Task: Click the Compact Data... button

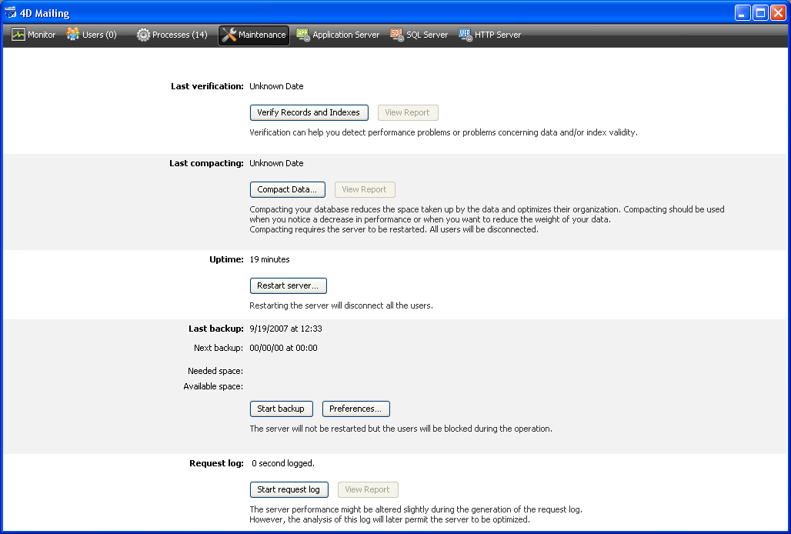Action: (288, 189)
